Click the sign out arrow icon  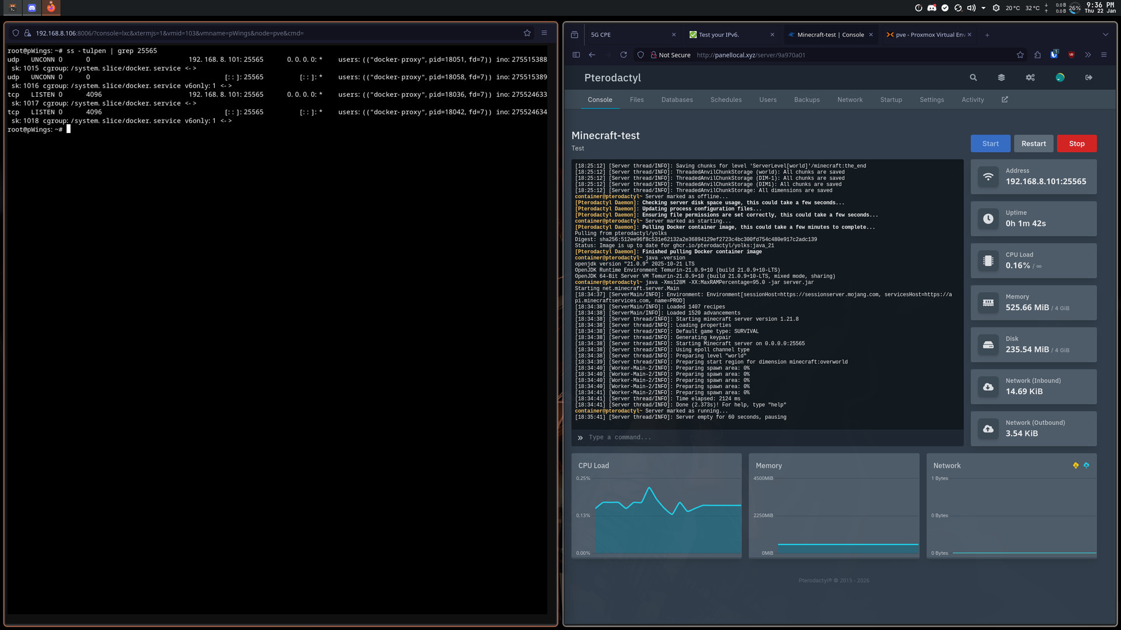[1089, 78]
